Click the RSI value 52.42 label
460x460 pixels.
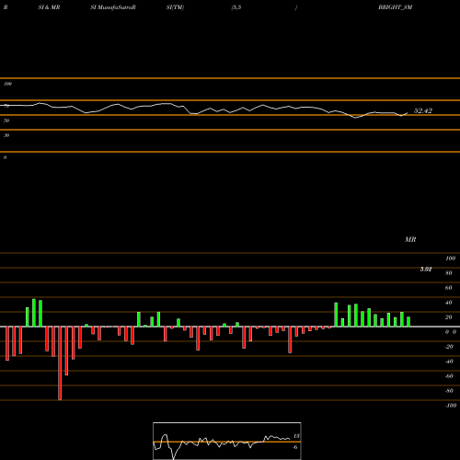click(423, 110)
